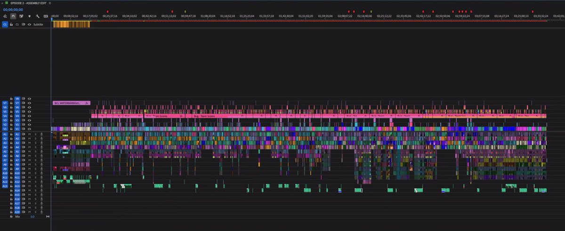565x231 pixels.
Task: Open the sequence panel menu beside the title
Action: click(49, 3)
